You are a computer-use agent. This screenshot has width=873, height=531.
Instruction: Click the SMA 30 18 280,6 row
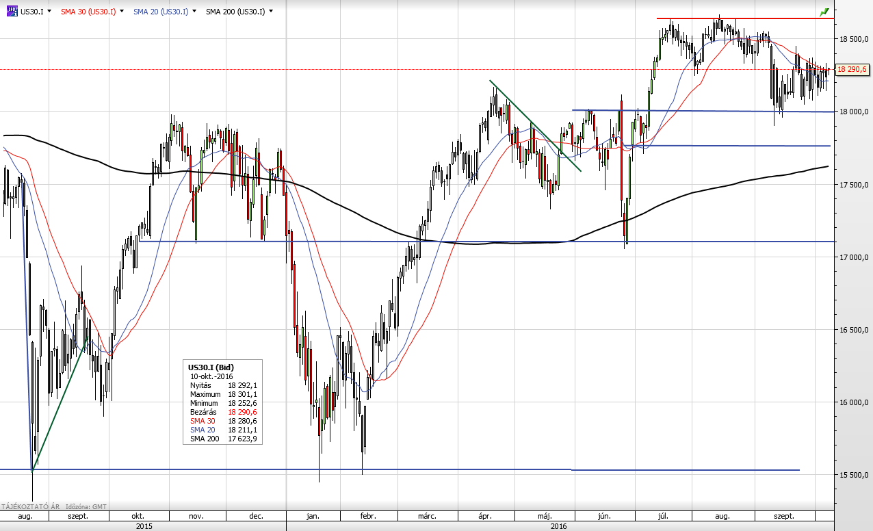click(x=224, y=421)
